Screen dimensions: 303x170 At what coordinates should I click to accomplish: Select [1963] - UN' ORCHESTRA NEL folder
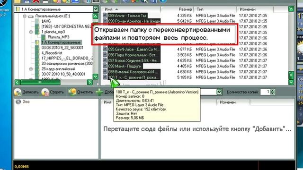pyautogui.click(x=66, y=26)
